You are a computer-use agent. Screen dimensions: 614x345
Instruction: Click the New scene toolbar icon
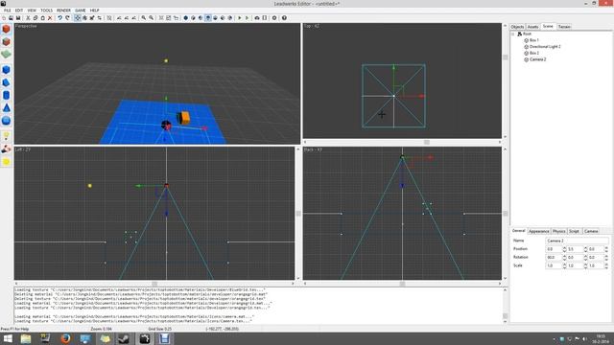point(4,18)
